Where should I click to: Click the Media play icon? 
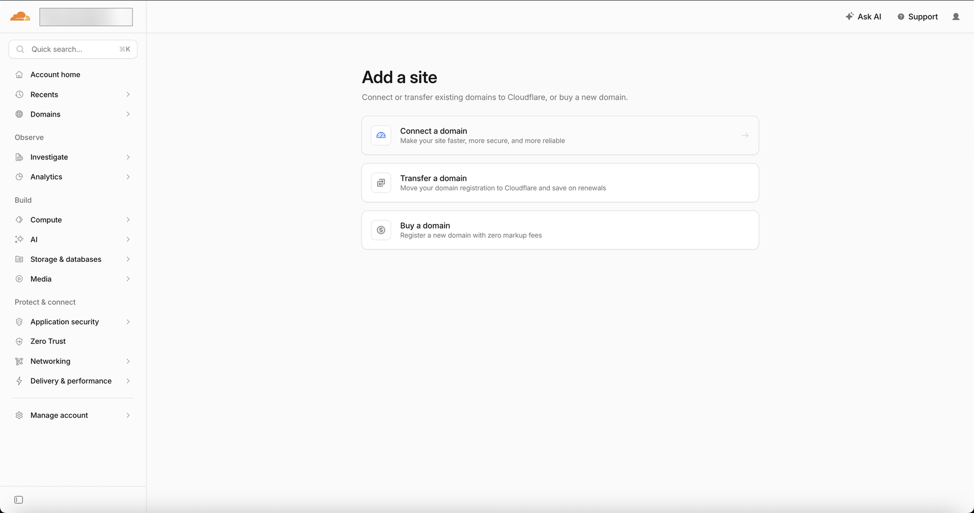(x=19, y=279)
